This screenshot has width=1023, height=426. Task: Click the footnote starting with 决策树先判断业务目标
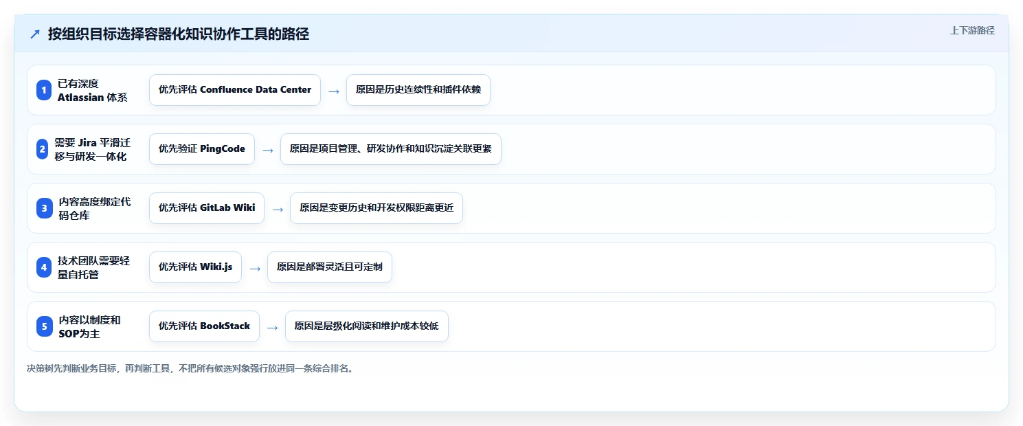point(191,368)
